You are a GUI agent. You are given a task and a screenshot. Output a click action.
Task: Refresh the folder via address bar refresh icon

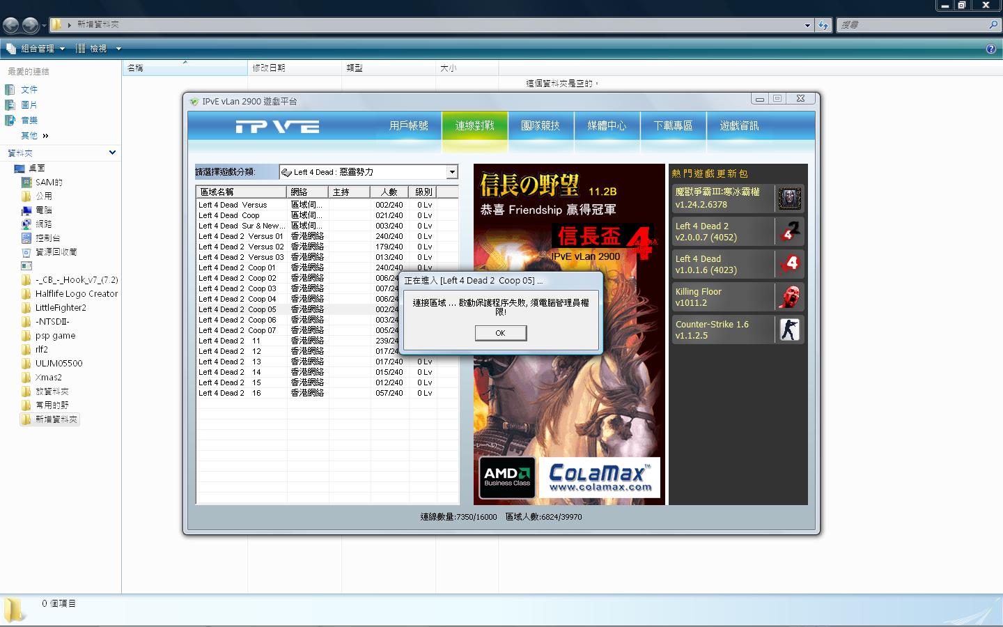click(823, 25)
